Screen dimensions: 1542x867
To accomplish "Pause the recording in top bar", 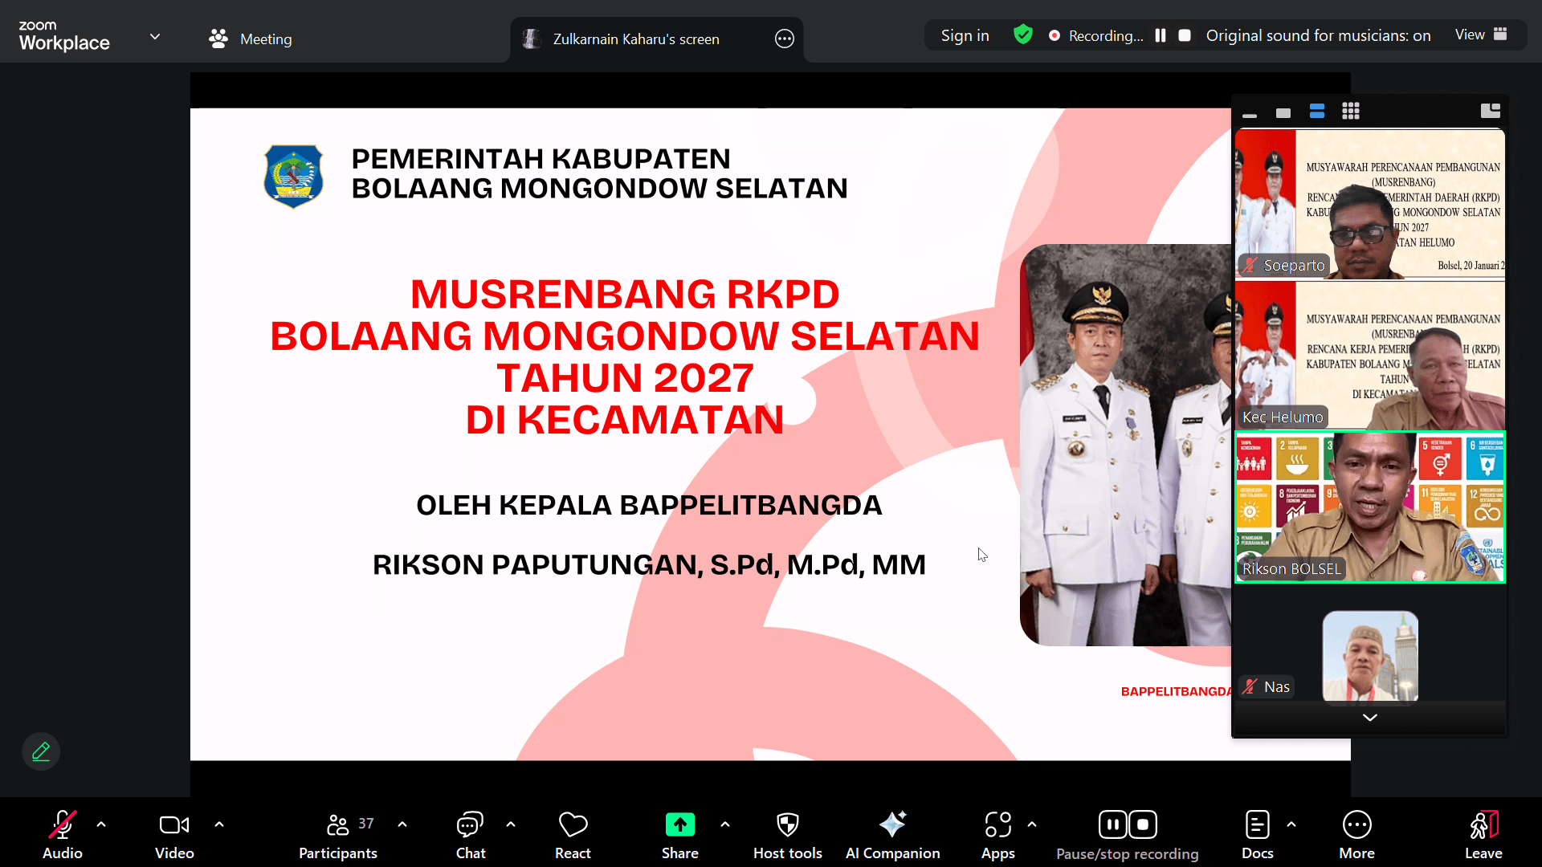I will pos(1161,35).
